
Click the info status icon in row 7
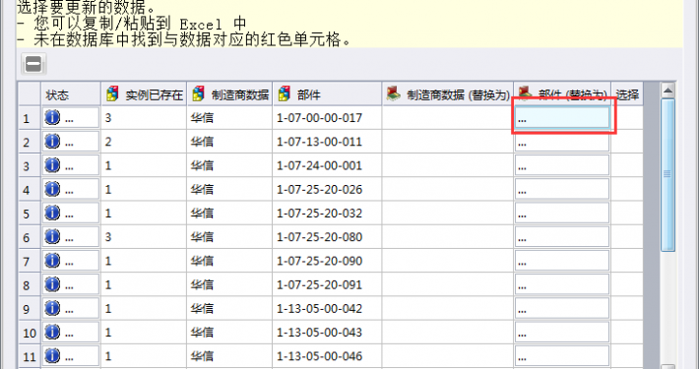coord(52,261)
